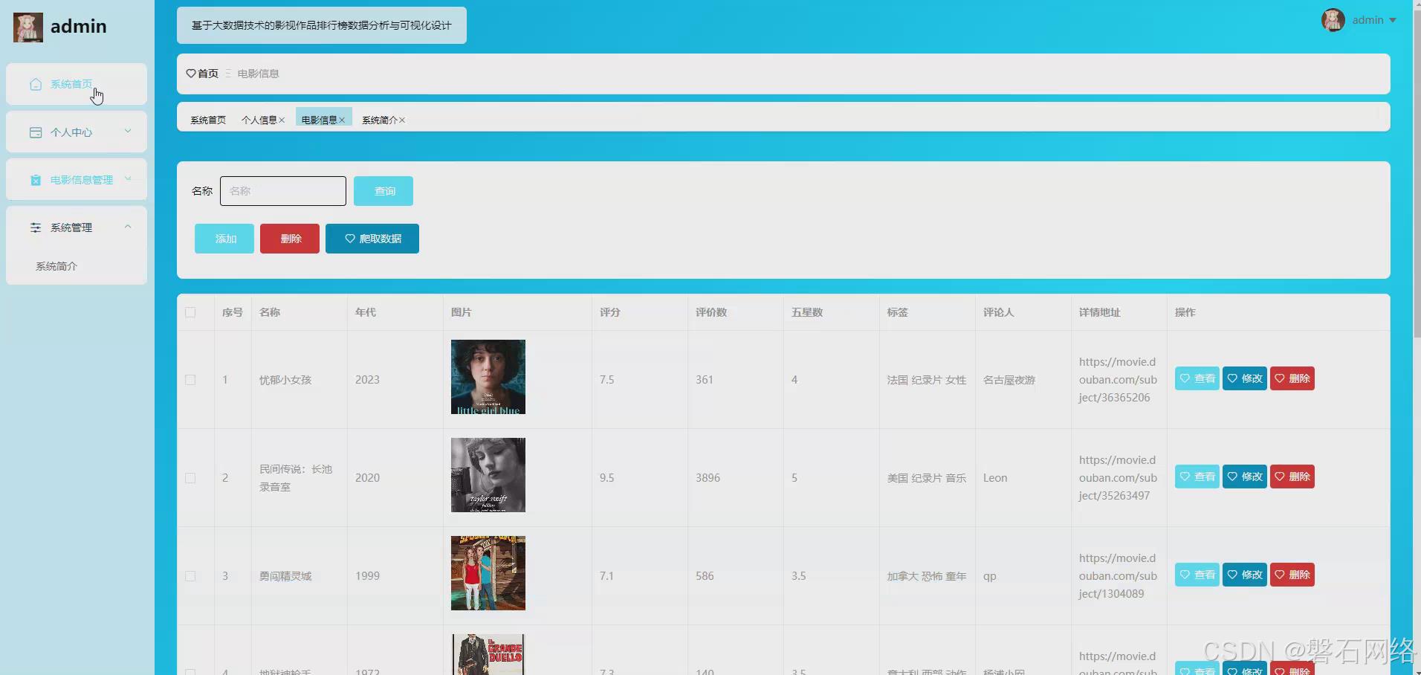The height and width of the screenshot is (675, 1421).
Task: Click the Taylor Swift folklore poster thumbnail
Action: click(x=488, y=475)
